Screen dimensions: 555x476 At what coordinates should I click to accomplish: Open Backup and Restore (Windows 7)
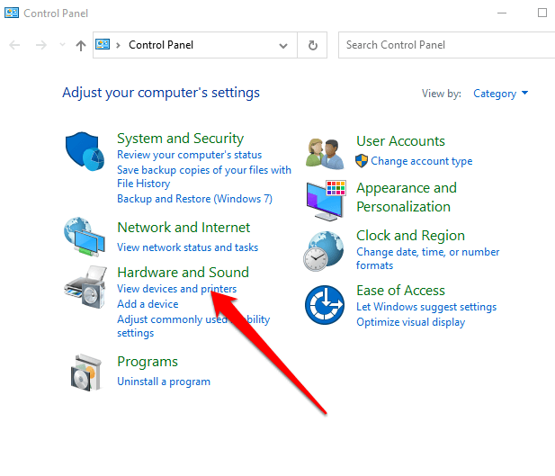194,199
